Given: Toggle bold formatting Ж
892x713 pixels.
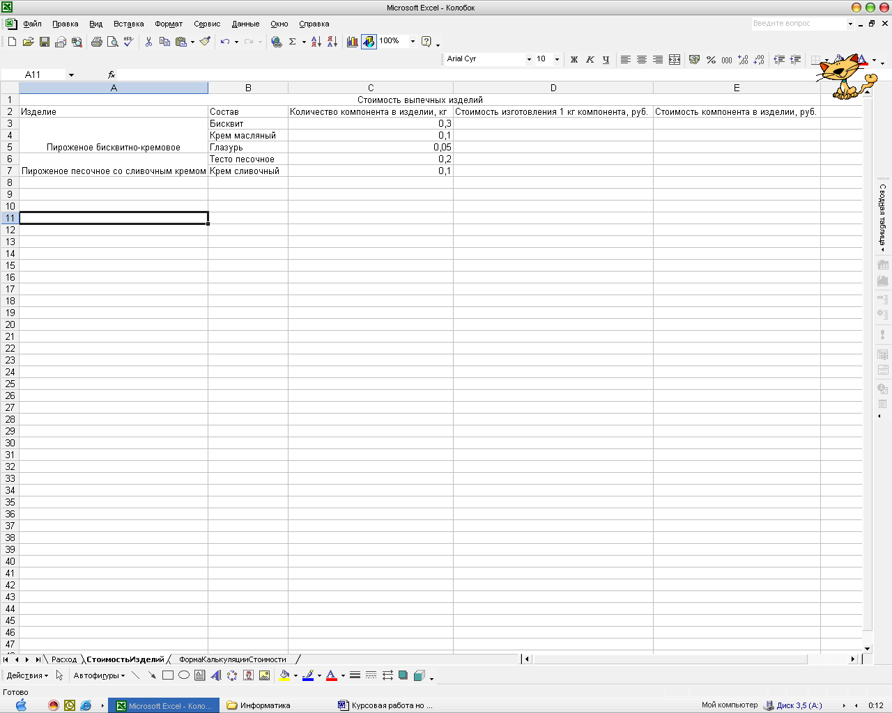Looking at the screenshot, I should [574, 60].
